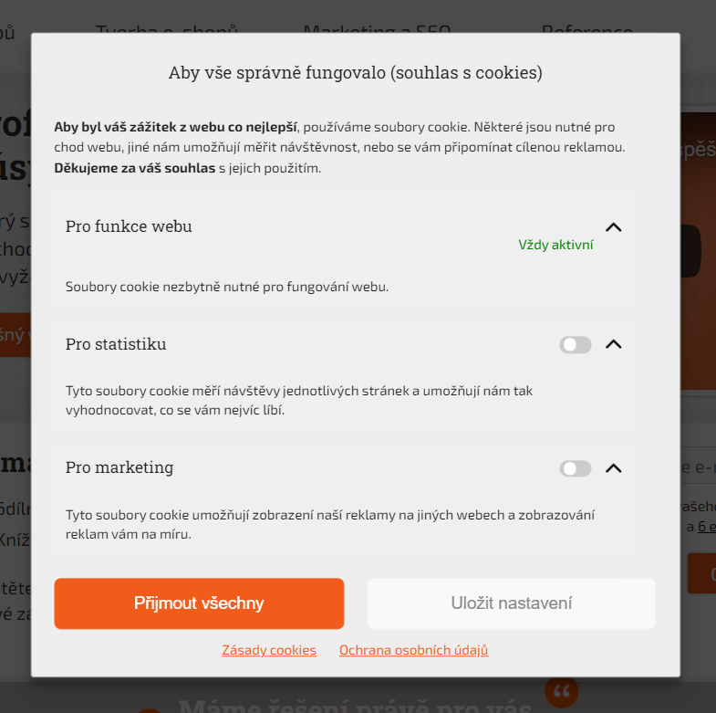
Task: Click the Pro statistiku description text
Action: tap(299, 401)
